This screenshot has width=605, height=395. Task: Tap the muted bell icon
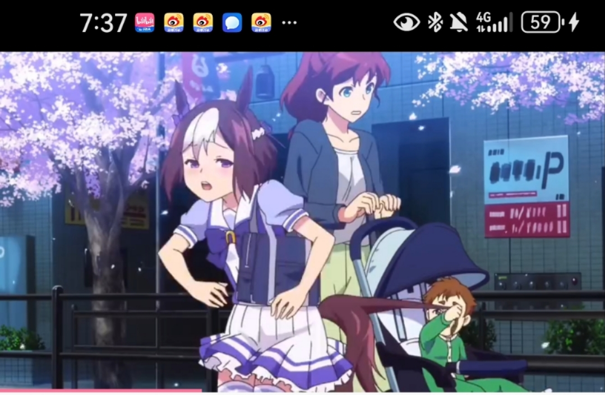[459, 22]
